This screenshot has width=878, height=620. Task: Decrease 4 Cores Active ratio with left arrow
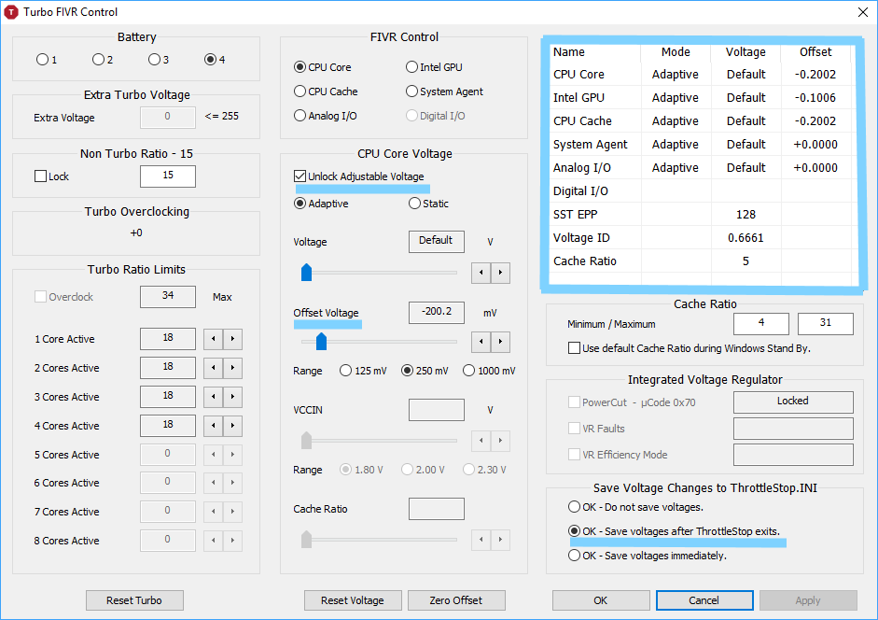213,426
